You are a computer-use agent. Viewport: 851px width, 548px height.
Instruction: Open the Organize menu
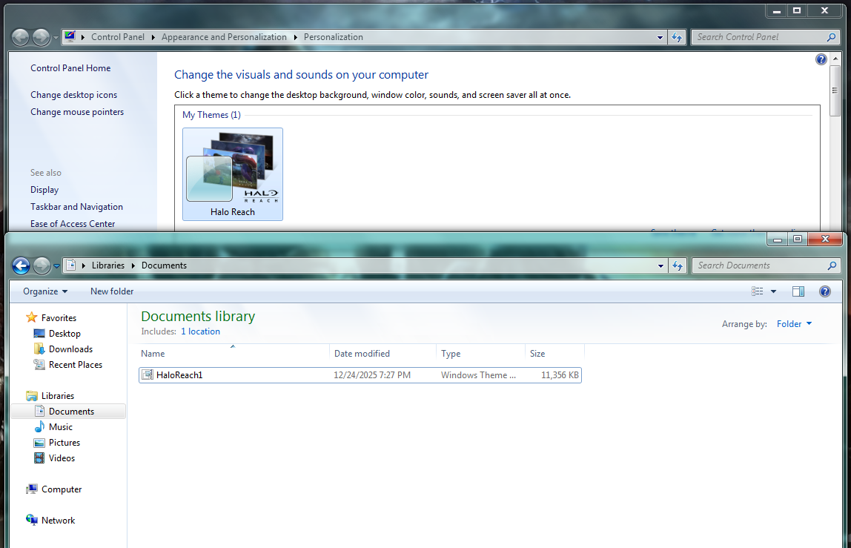(45, 291)
